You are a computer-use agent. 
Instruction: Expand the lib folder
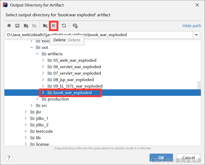click(26, 138)
